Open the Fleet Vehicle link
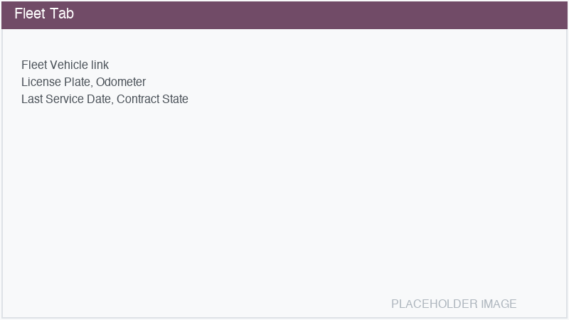 (x=65, y=65)
